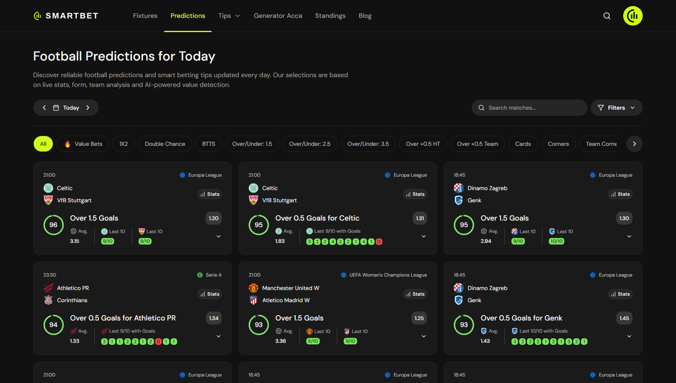
Task: Click the 1.45 odds badge
Action: coord(624,318)
